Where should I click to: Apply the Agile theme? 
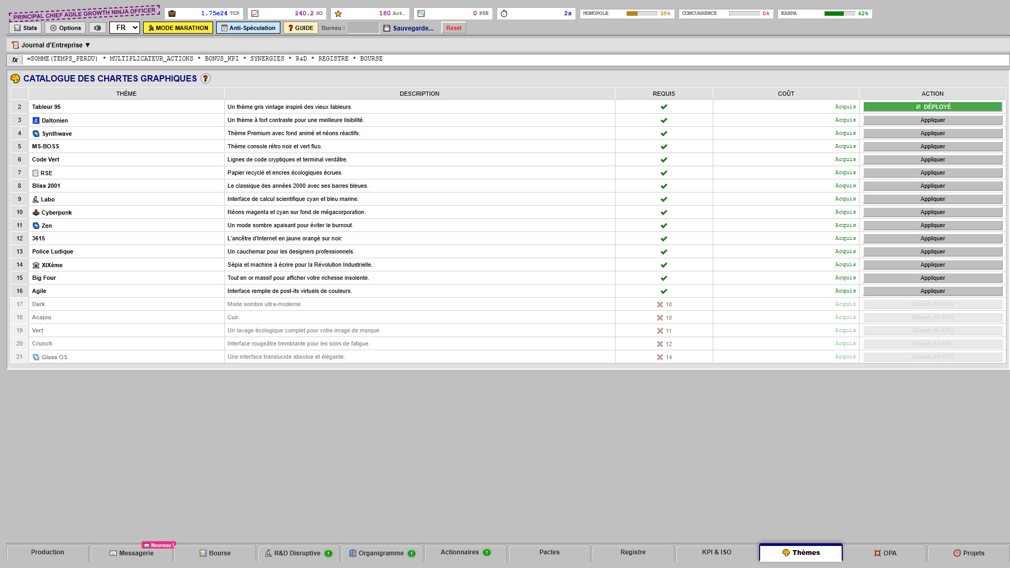tap(932, 291)
